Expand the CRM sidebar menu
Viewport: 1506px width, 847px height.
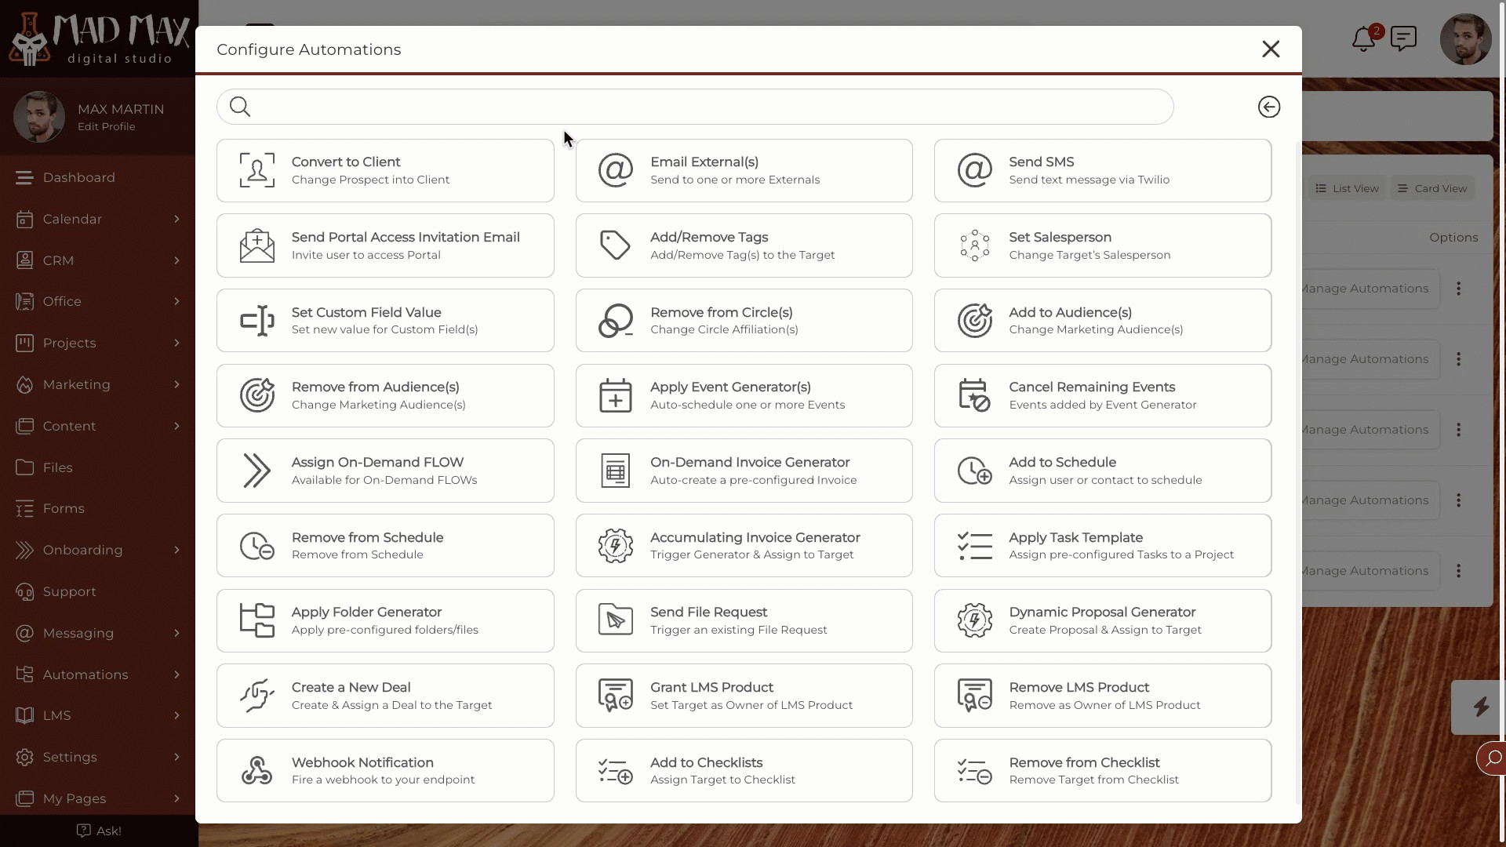click(175, 260)
